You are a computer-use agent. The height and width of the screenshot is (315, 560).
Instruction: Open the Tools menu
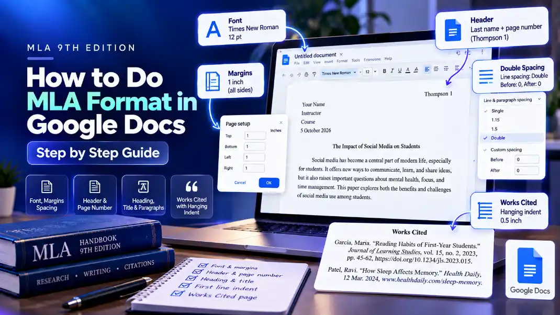(x=355, y=60)
